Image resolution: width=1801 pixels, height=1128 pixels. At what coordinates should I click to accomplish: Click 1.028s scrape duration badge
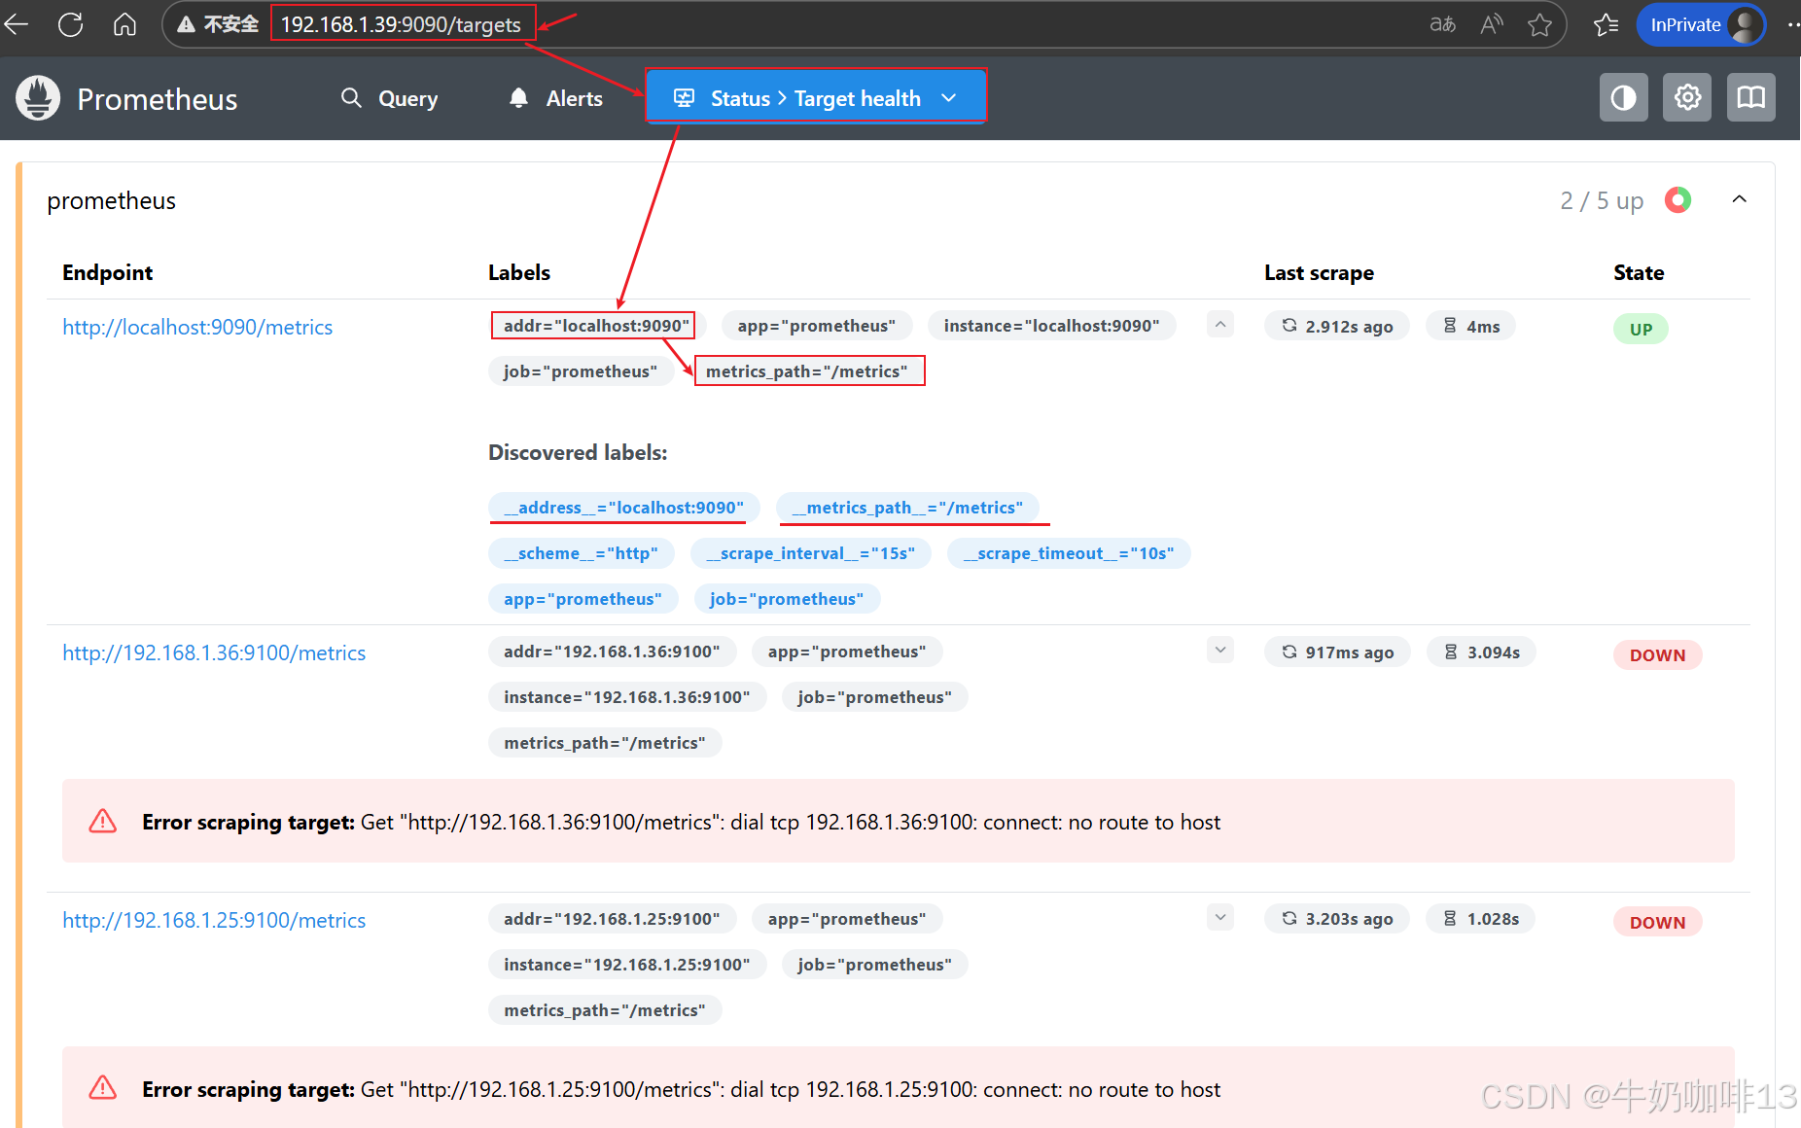pyautogui.click(x=1480, y=919)
